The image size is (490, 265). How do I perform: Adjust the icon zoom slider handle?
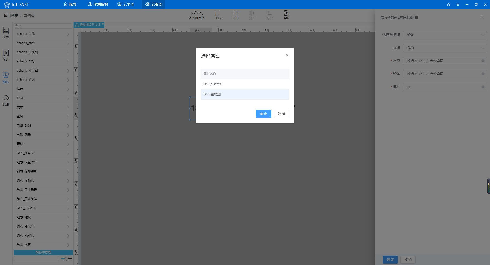point(66,259)
